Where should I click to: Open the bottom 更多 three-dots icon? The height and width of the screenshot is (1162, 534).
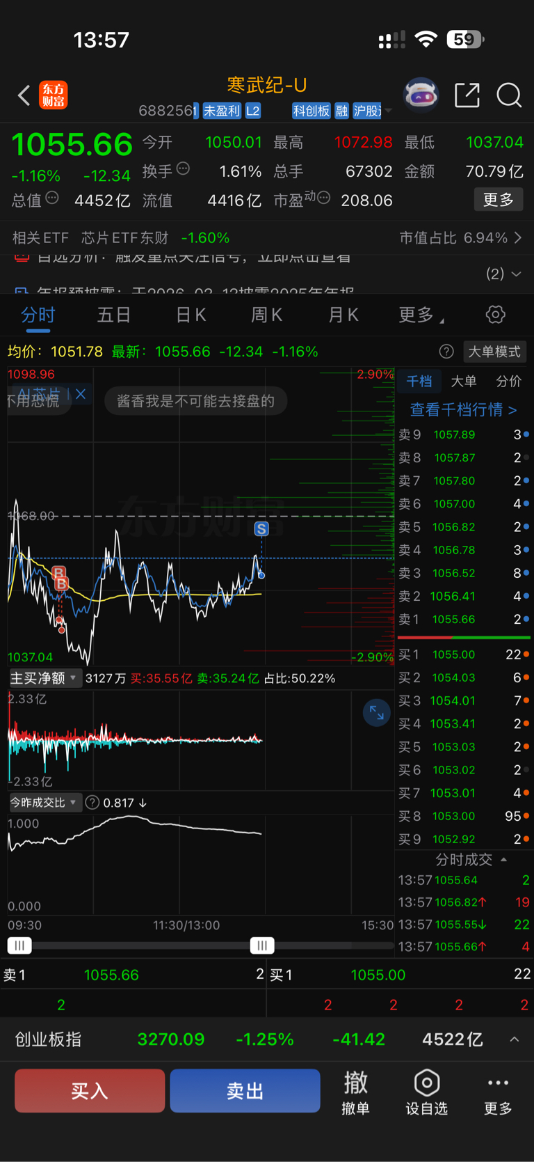point(498,1091)
